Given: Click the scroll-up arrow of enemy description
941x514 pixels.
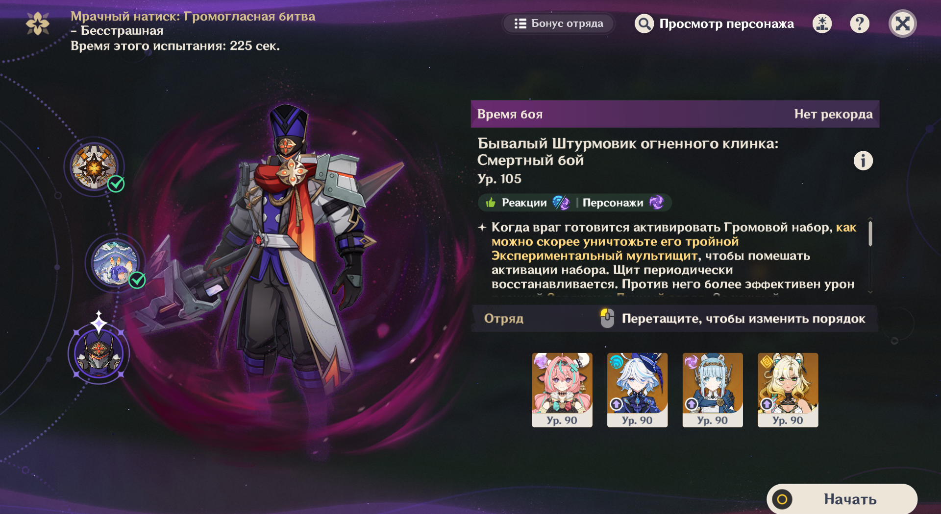Looking at the screenshot, I should click(870, 218).
